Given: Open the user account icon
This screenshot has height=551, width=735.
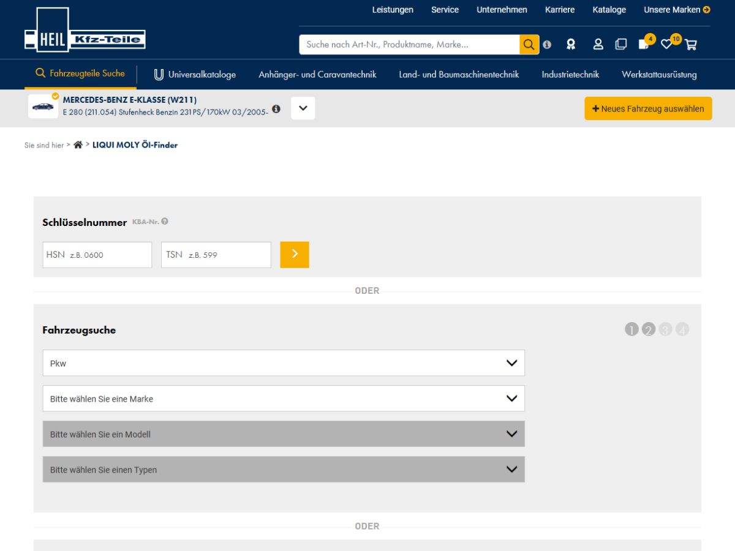Looking at the screenshot, I should click(598, 44).
